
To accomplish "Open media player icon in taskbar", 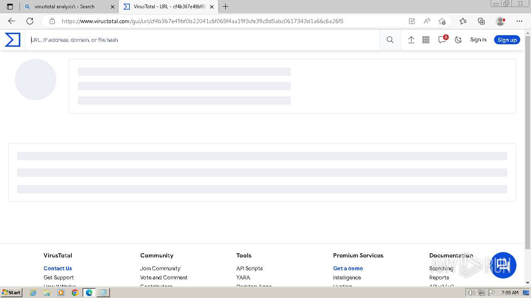I will pos(61,293).
